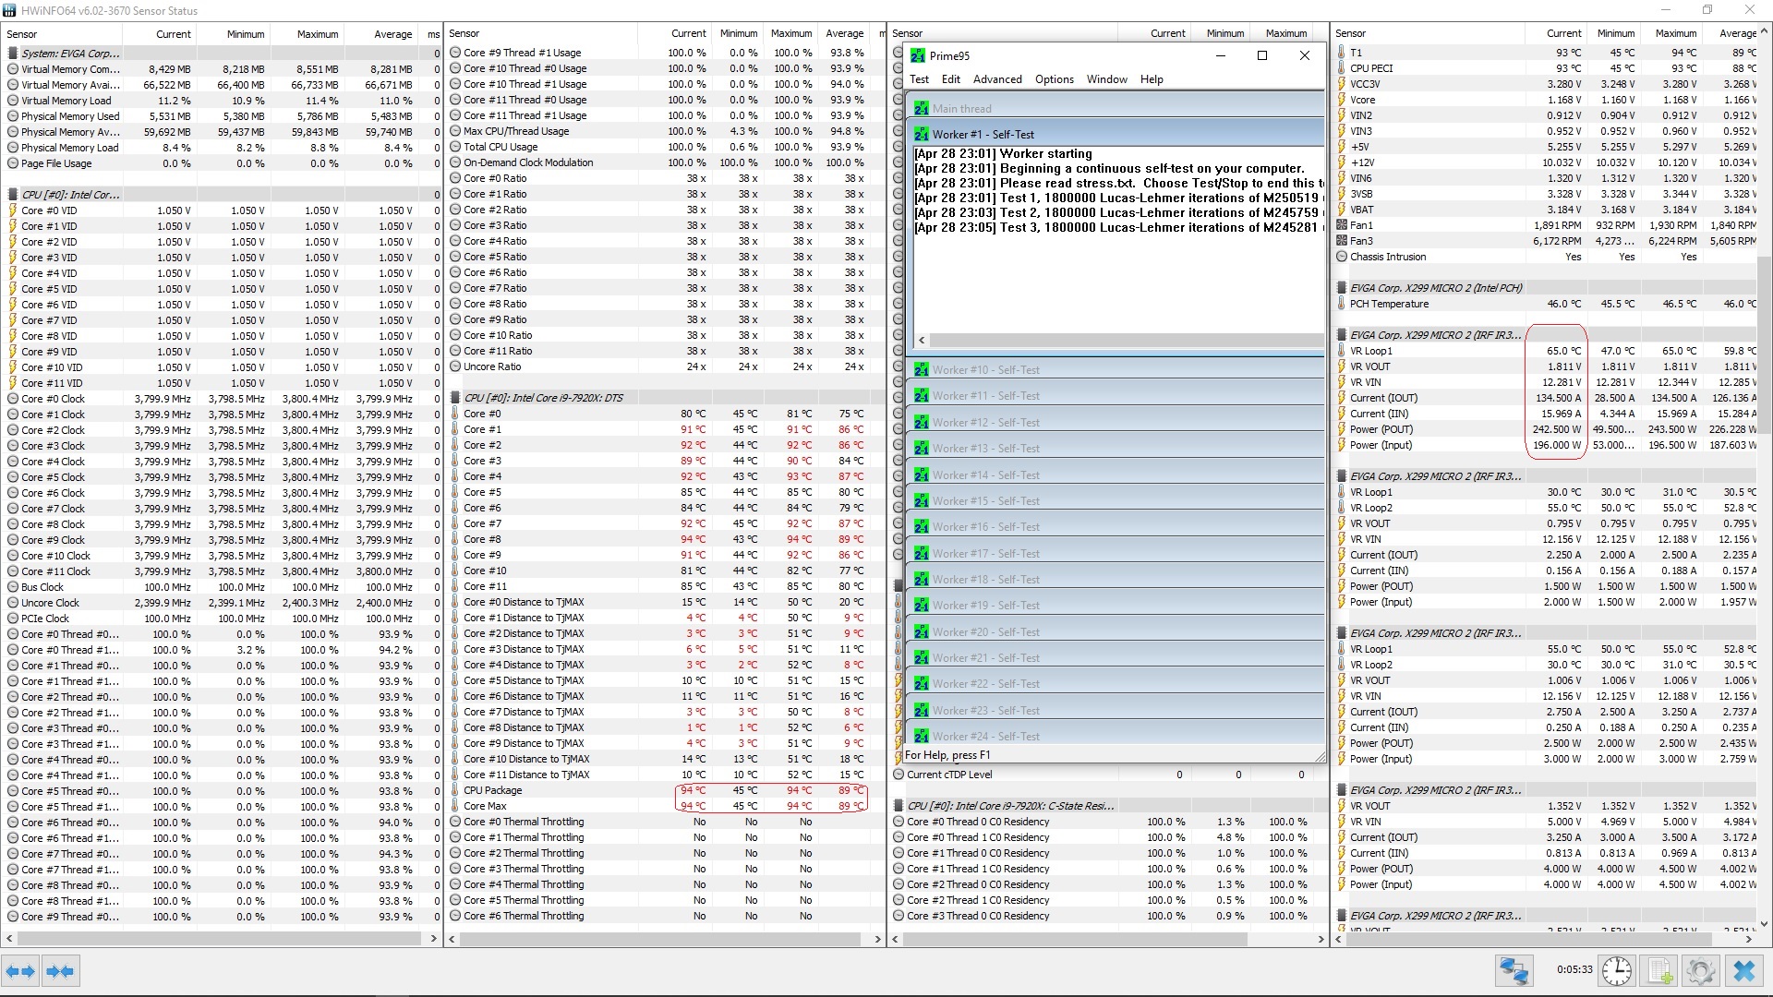The width and height of the screenshot is (1773, 997).
Task: Select the Main thread window title
Action: (x=961, y=109)
